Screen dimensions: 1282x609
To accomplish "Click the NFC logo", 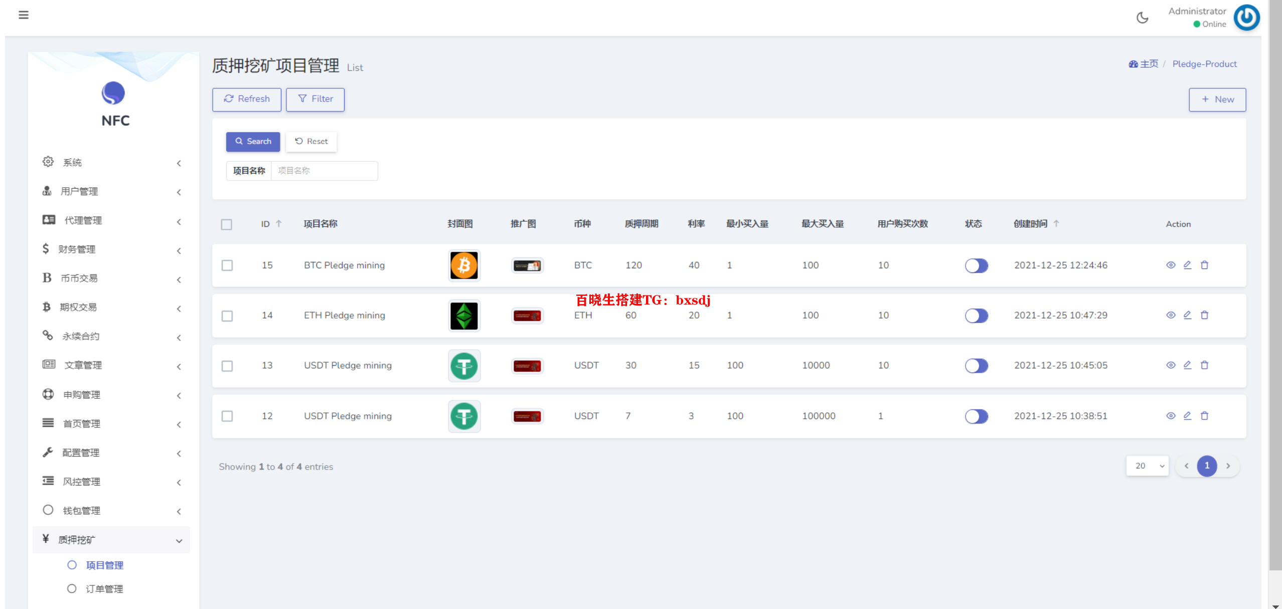I will (113, 93).
